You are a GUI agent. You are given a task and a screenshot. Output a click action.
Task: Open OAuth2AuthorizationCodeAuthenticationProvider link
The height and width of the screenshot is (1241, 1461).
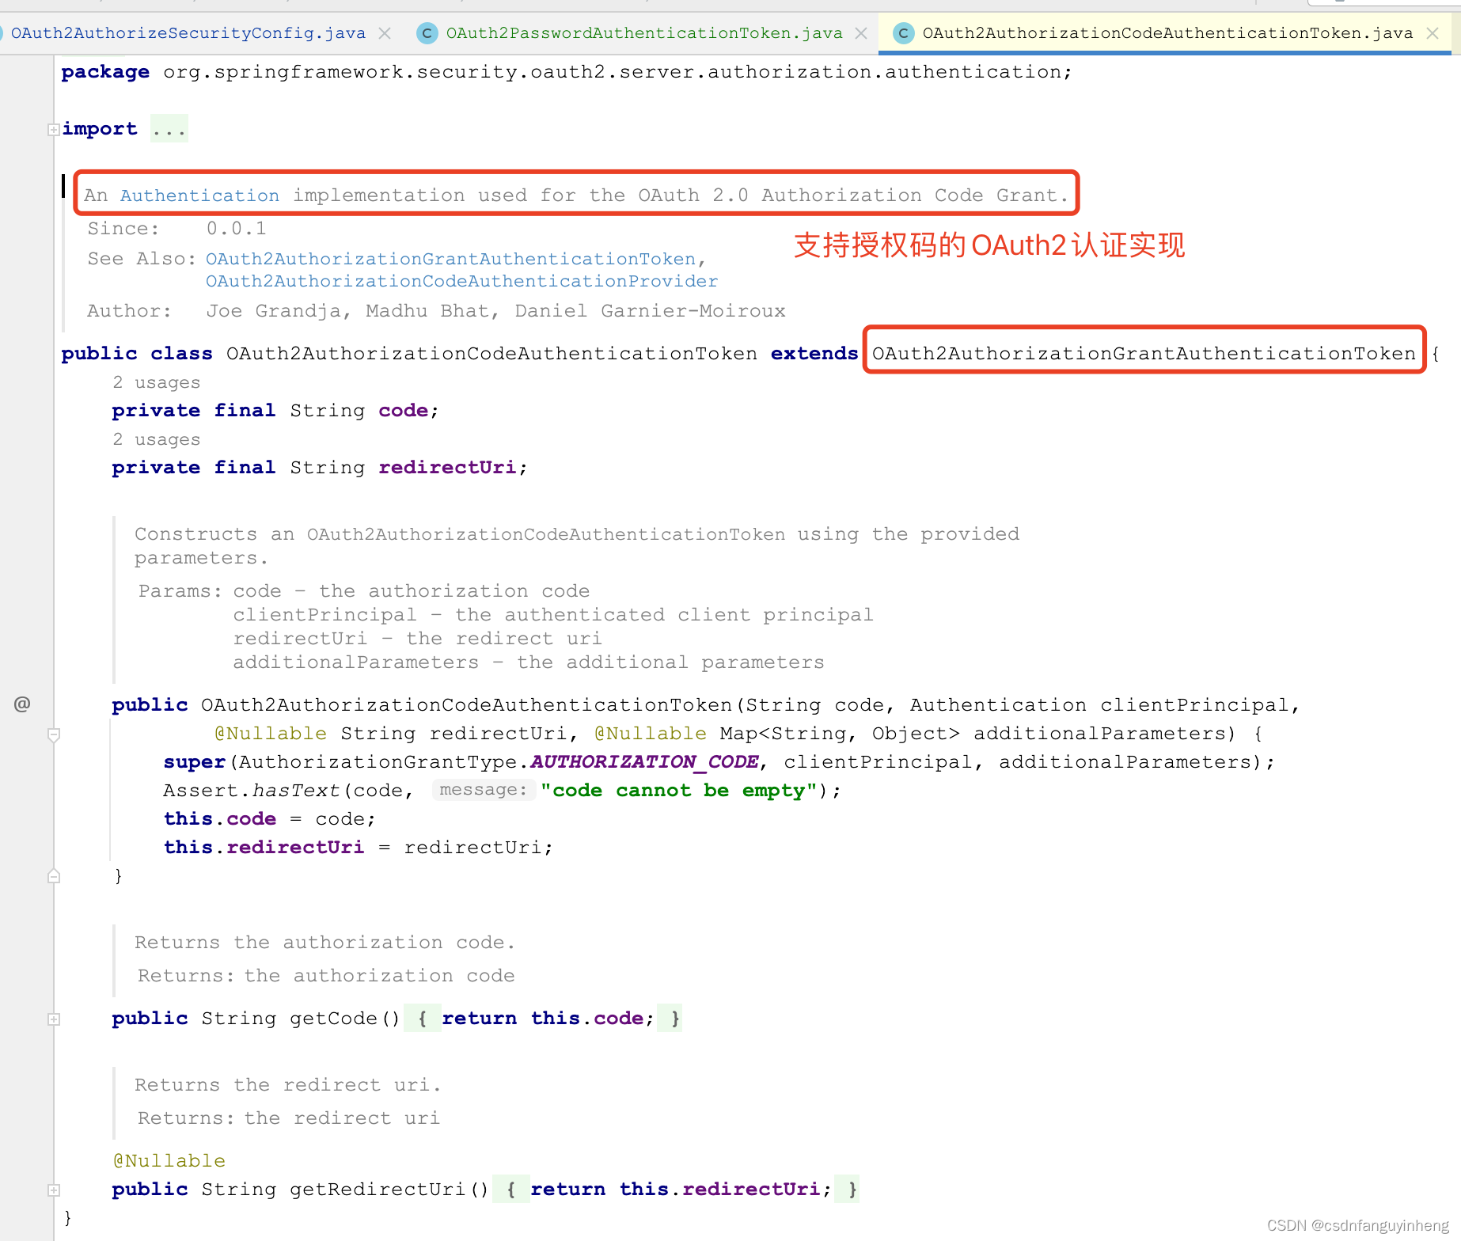(462, 281)
